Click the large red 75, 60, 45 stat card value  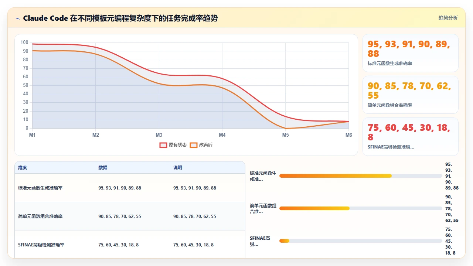coord(409,132)
